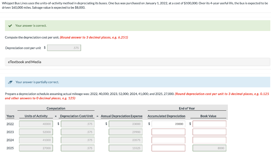Screen dimensions: 271x155
Task: Click empty 2022 Book Value field
Action: click(x=210, y=124)
